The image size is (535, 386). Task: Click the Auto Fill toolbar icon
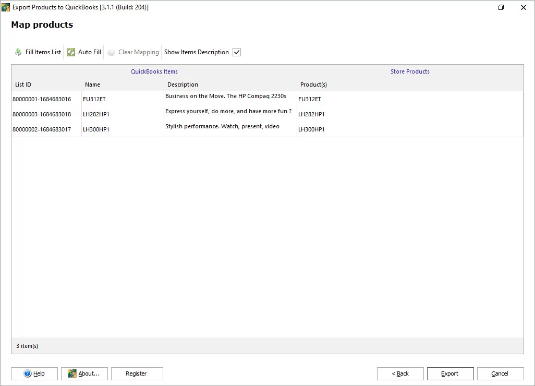tap(71, 52)
